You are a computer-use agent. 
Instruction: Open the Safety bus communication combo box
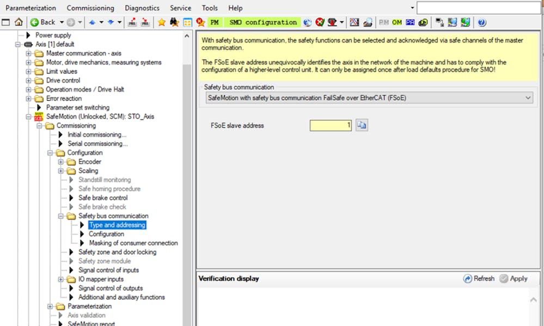tap(369, 98)
